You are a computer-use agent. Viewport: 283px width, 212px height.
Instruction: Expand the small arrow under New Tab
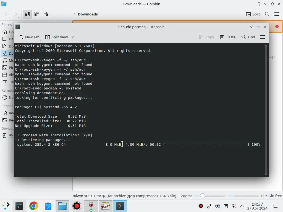tap(40, 40)
